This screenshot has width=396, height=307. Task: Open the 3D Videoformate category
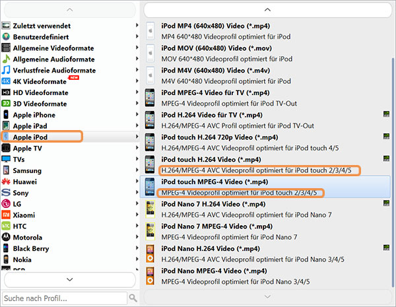point(70,104)
